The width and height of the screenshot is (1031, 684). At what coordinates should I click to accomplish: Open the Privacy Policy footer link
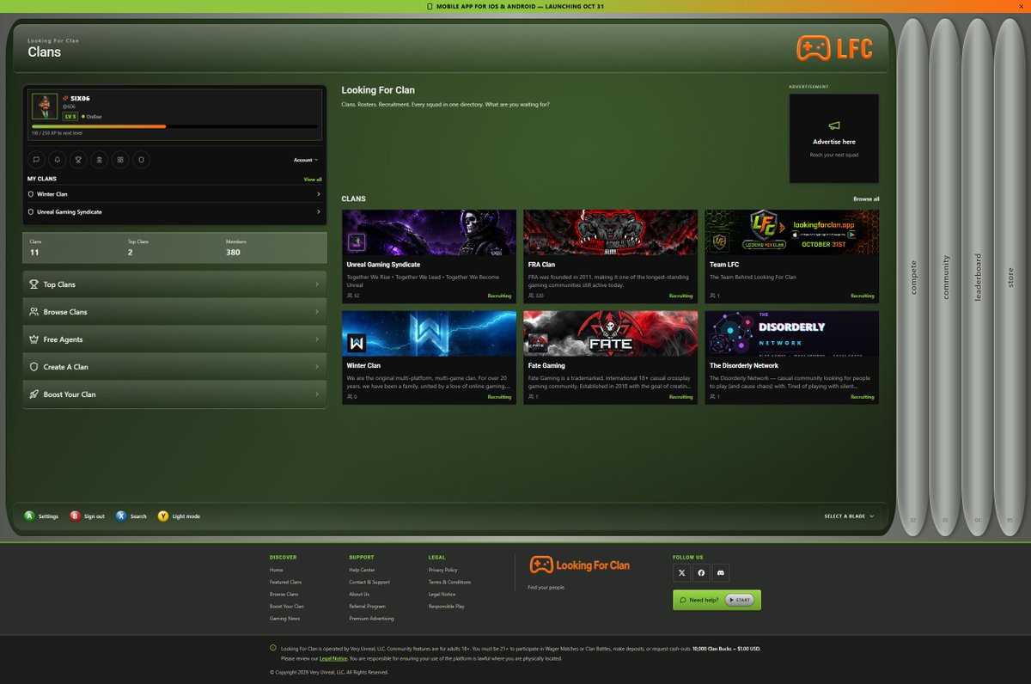pos(443,570)
